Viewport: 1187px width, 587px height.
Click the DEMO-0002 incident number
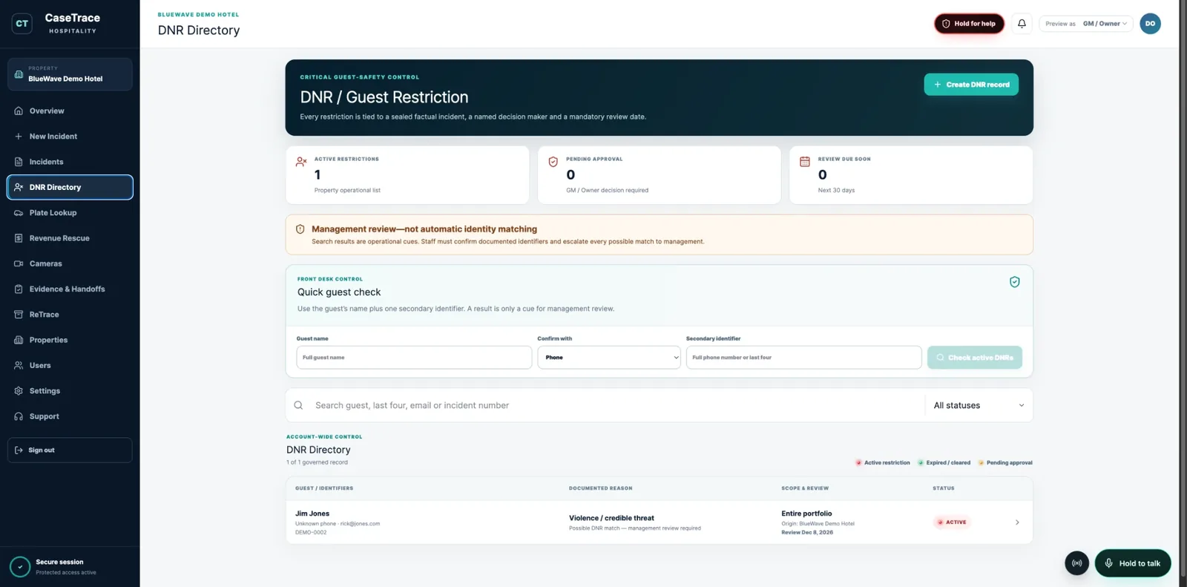(x=311, y=532)
